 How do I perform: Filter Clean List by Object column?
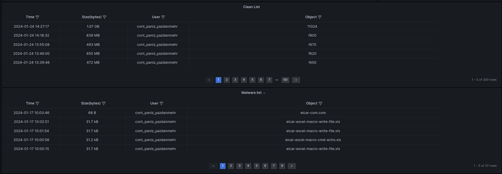point(320,17)
